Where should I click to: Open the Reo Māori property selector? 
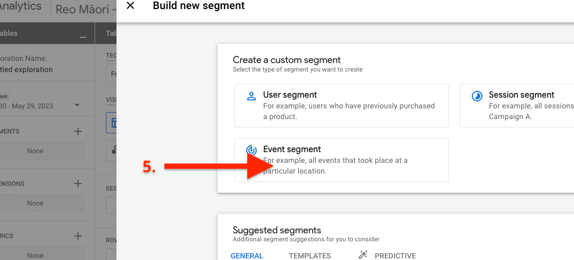coord(86,9)
